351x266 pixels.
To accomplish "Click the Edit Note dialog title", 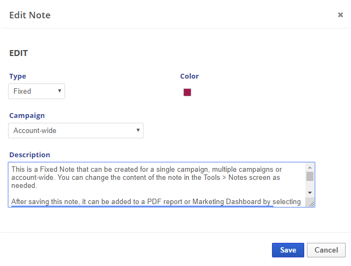I will point(30,15).
